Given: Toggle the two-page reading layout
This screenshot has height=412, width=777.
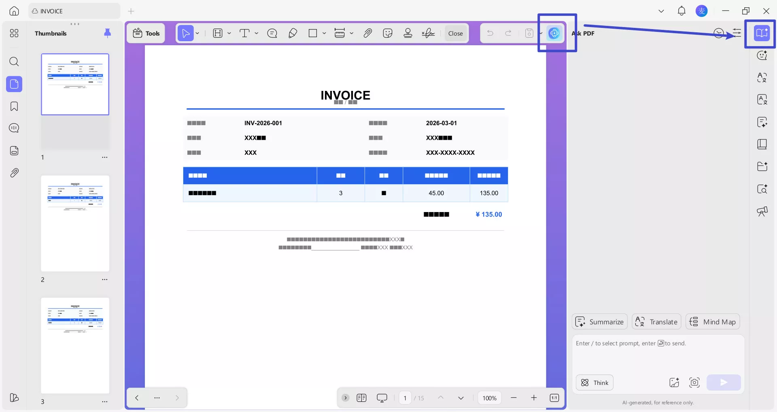Looking at the screenshot, I should click(361, 398).
